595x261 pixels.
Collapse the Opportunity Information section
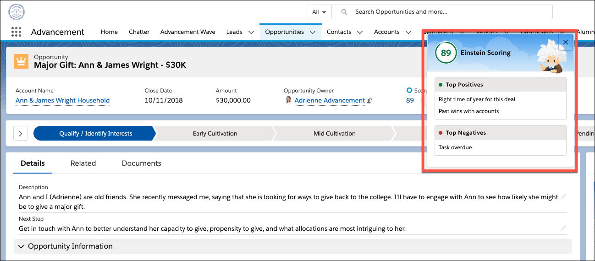pos(21,246)
